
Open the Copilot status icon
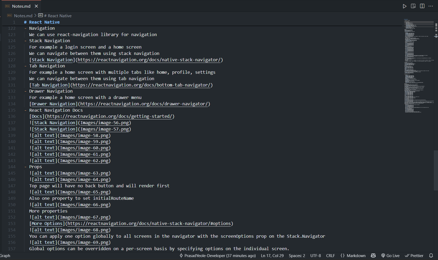[x=373, y=256]
